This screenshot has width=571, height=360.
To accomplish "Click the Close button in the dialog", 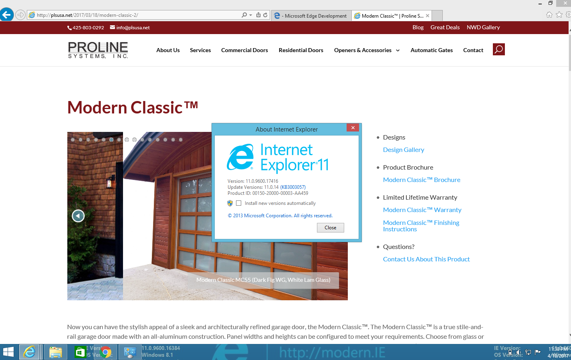I will (x=331, y=228).
